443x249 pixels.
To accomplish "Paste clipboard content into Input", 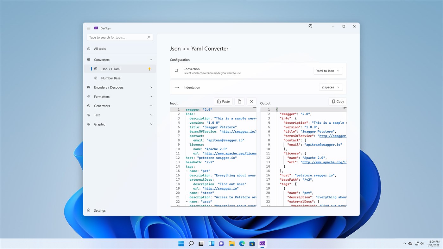I will [x=223, y=101].
